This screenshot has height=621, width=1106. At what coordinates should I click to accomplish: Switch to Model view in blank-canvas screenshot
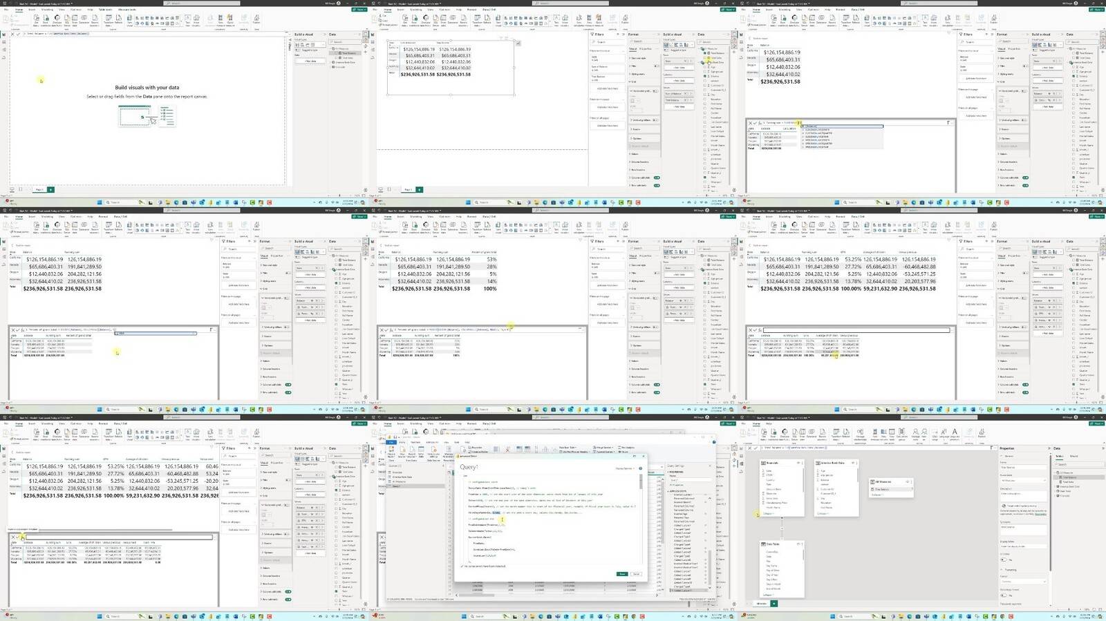(x=4, y=48)
